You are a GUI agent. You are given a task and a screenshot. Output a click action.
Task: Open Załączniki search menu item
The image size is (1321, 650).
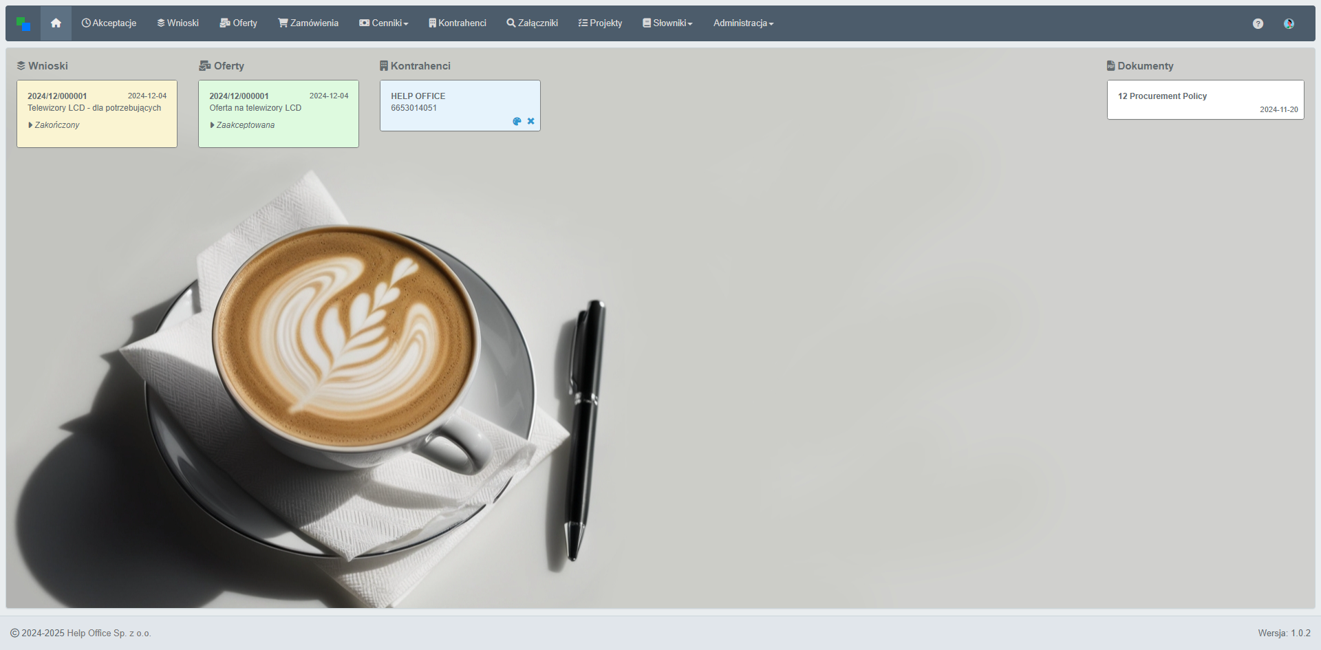tap(532, 23)
